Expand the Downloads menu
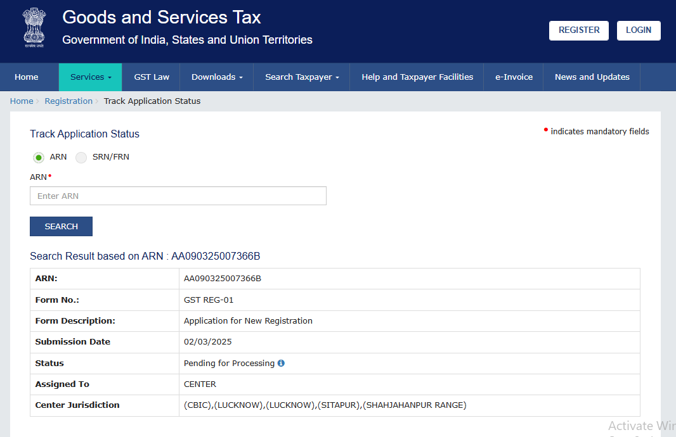This screenshot has width=676, height=437. (x=217, y=77)
